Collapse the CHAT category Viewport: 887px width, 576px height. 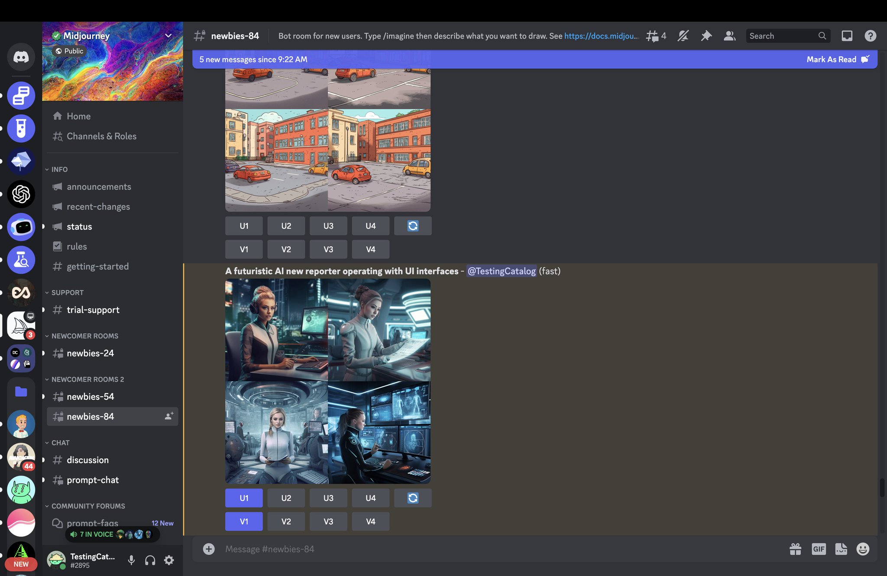[x=57, y=443]
